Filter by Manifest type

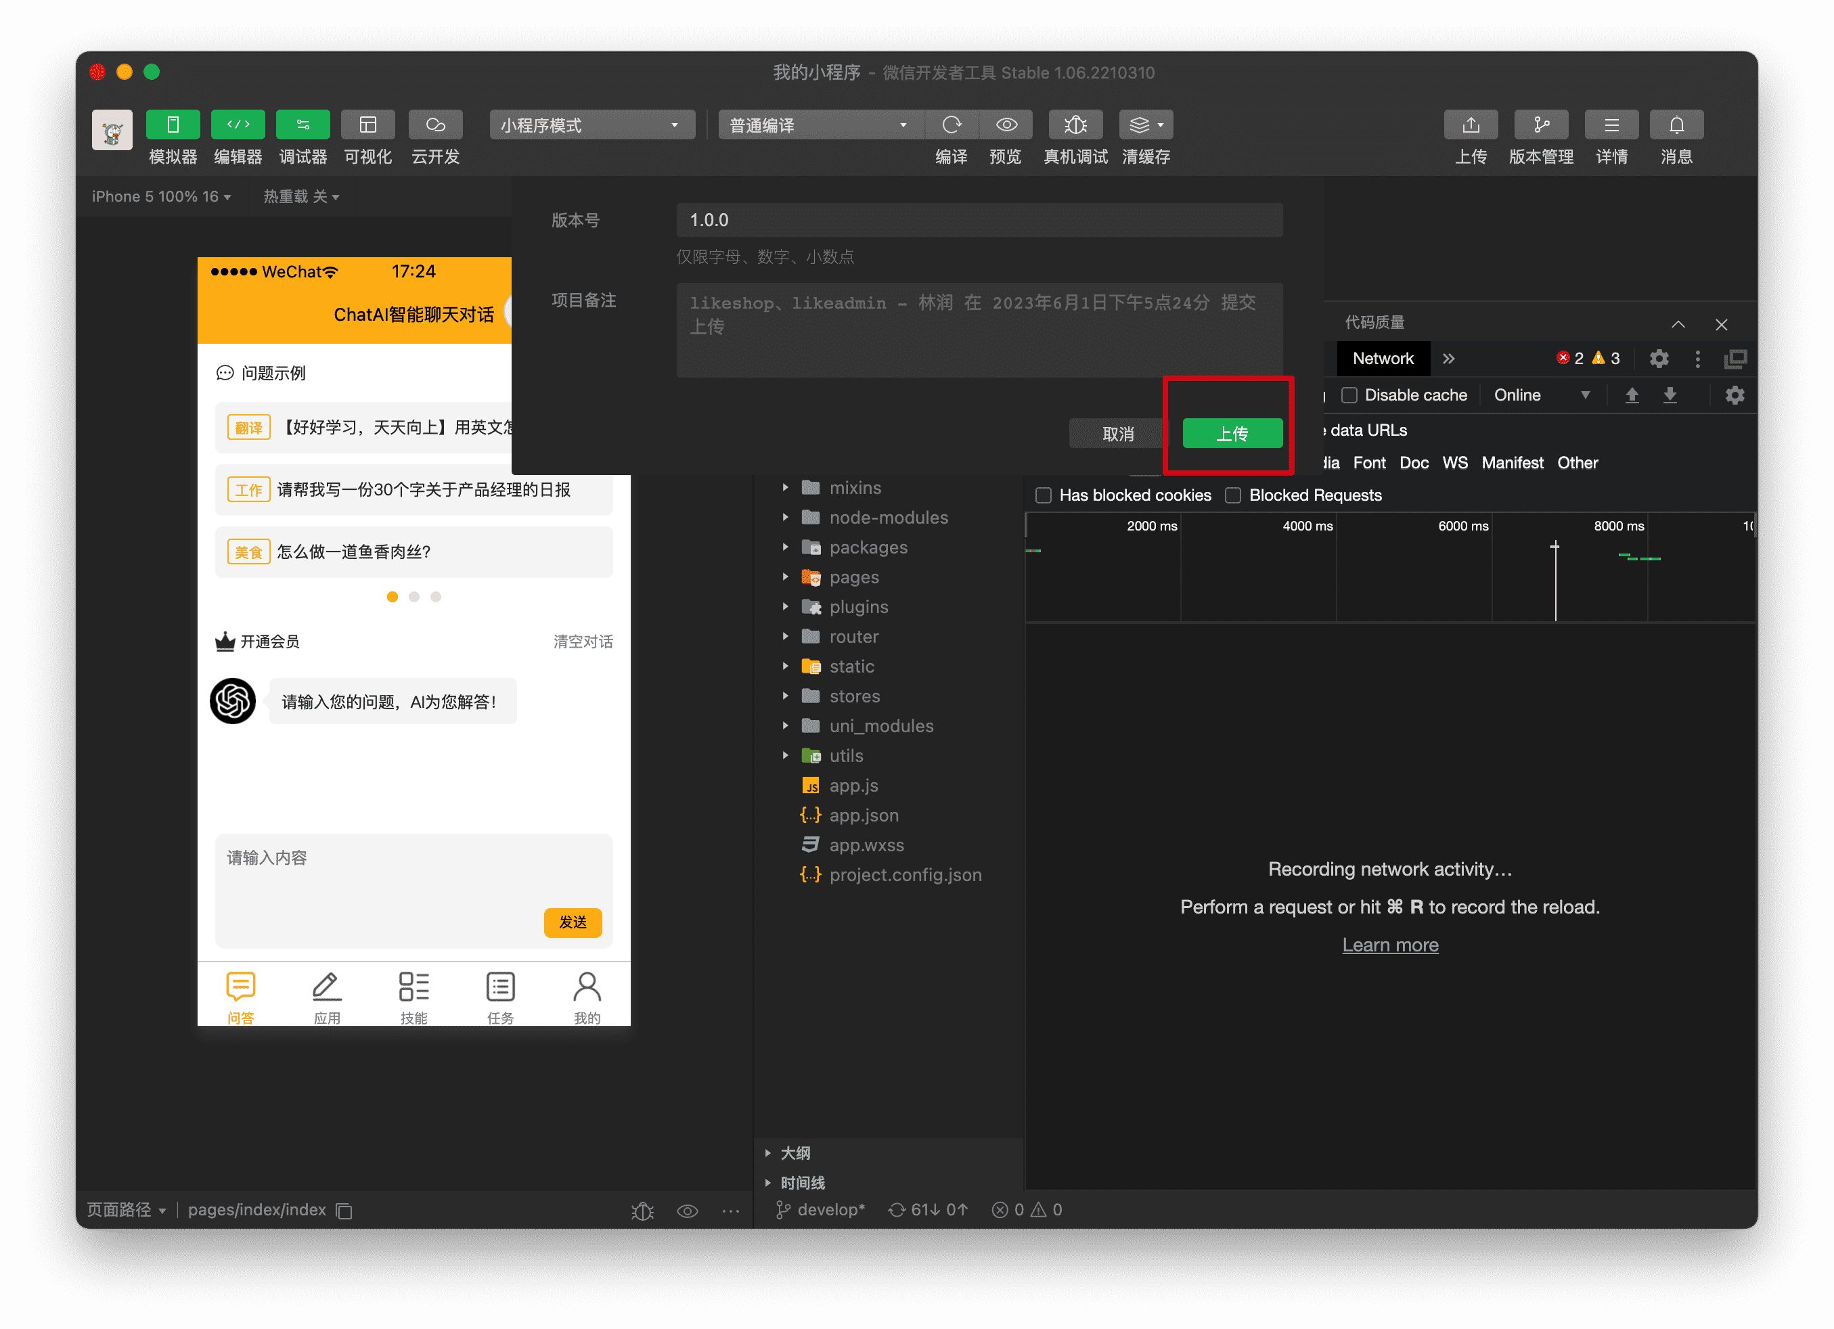tap(1512, 462)
